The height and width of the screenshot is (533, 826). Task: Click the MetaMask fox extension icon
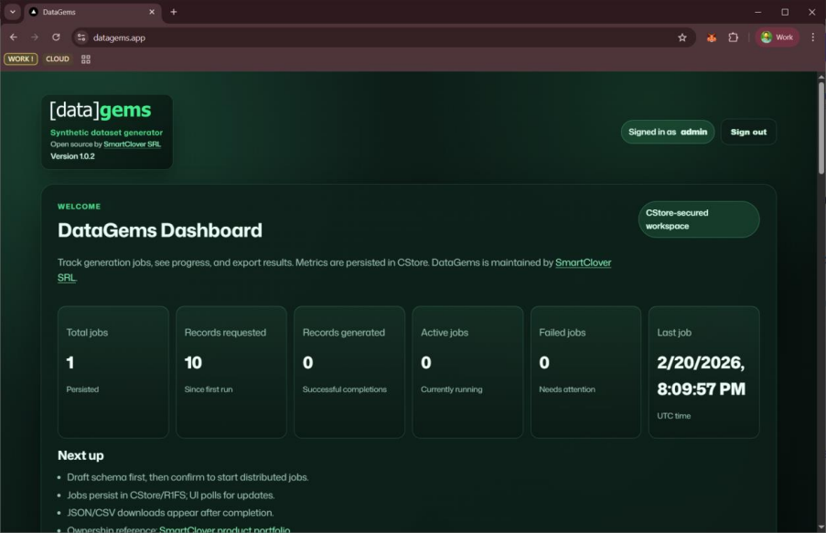pyautogui.click(x=713, y=37)
